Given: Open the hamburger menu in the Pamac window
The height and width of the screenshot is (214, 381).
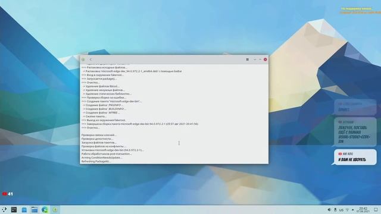Looking at the screenshot, I should click(x=248, y=59).
